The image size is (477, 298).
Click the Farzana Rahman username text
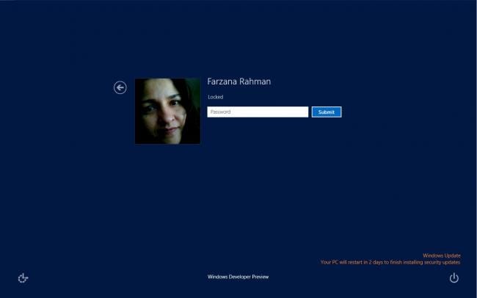(x=238, y=81)
